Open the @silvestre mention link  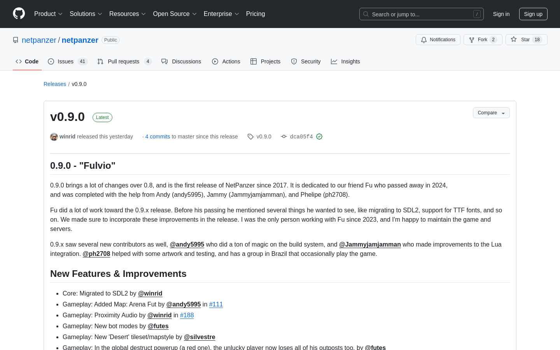[x=199, y=337]
